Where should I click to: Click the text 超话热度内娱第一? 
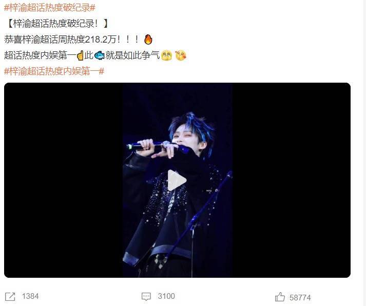(40, 55)
